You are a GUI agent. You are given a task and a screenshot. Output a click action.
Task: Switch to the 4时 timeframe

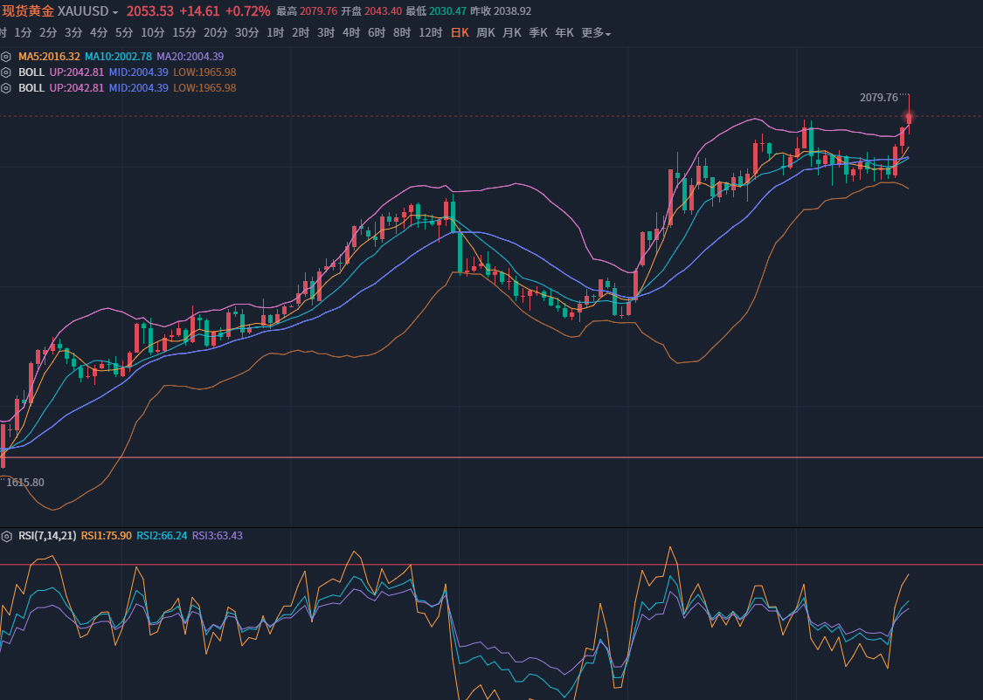(351, 32)
